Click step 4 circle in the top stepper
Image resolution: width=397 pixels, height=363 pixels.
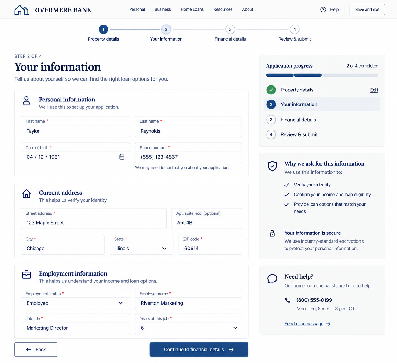[x=294, y=29]
